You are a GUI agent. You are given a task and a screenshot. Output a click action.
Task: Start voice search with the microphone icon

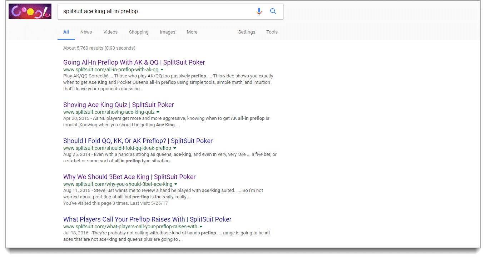click(259, 11)
